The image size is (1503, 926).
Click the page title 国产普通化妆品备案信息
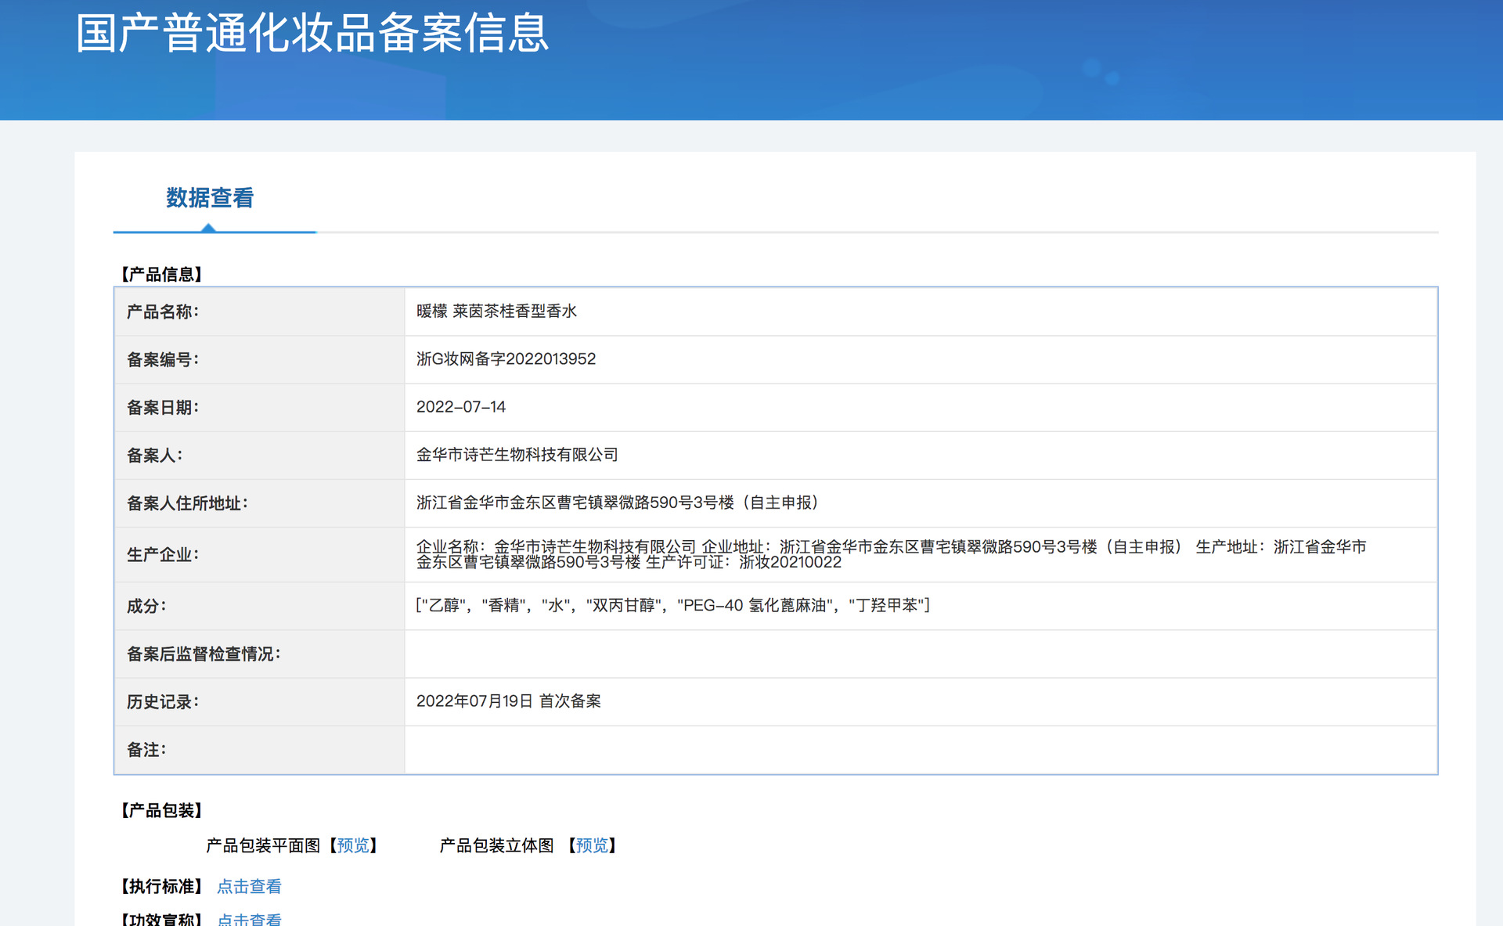[x=312, y=34]
